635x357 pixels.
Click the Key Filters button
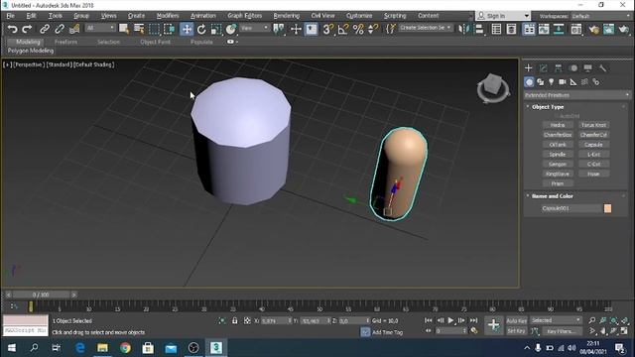562,331
